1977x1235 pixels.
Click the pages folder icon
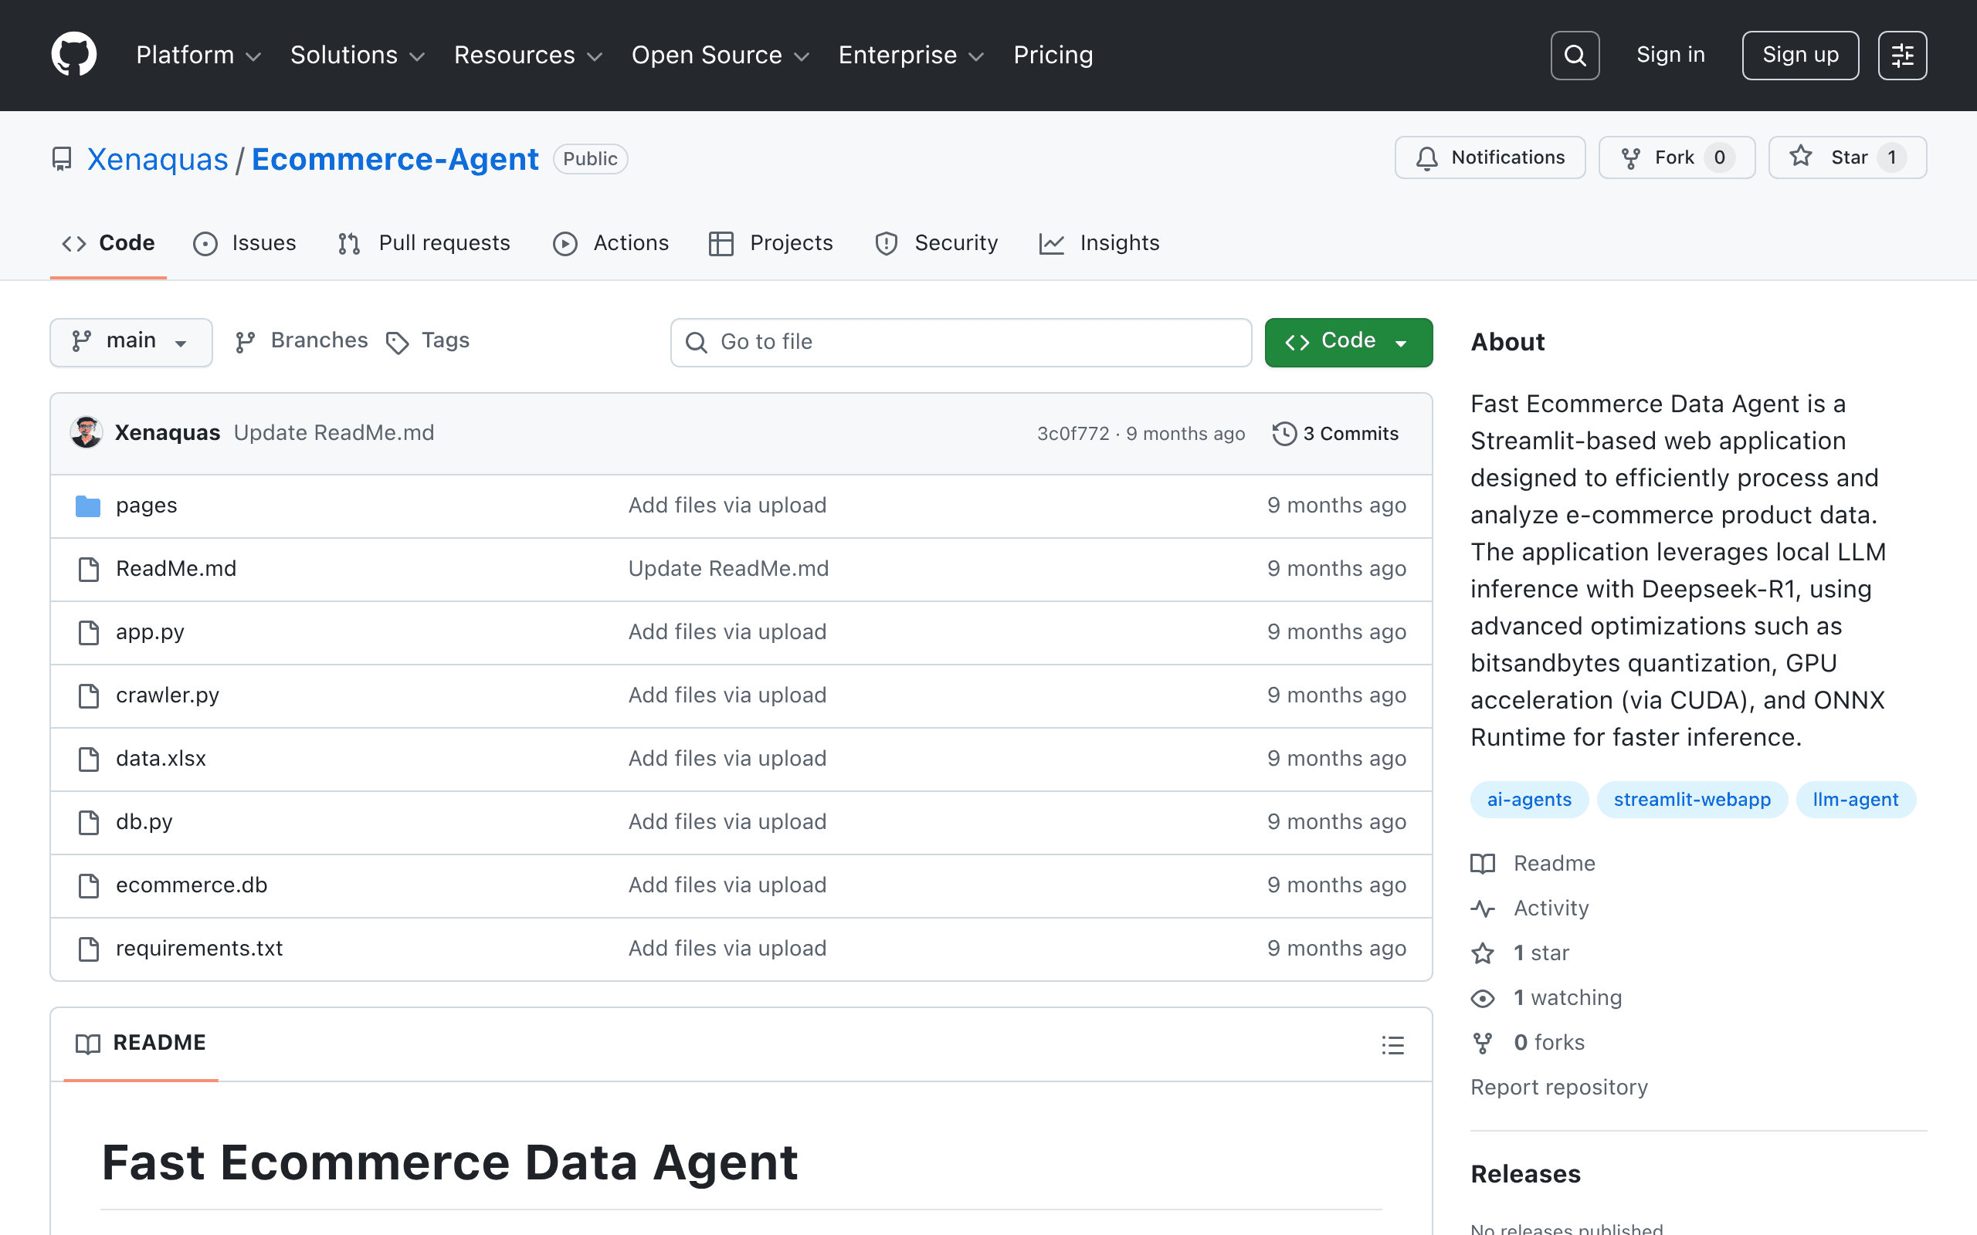[87, 506]
